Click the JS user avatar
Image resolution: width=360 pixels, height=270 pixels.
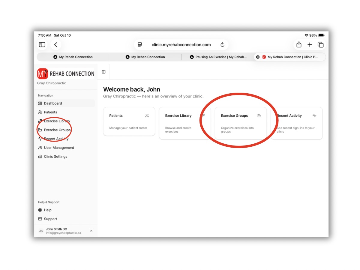click(x=41, y=231)
